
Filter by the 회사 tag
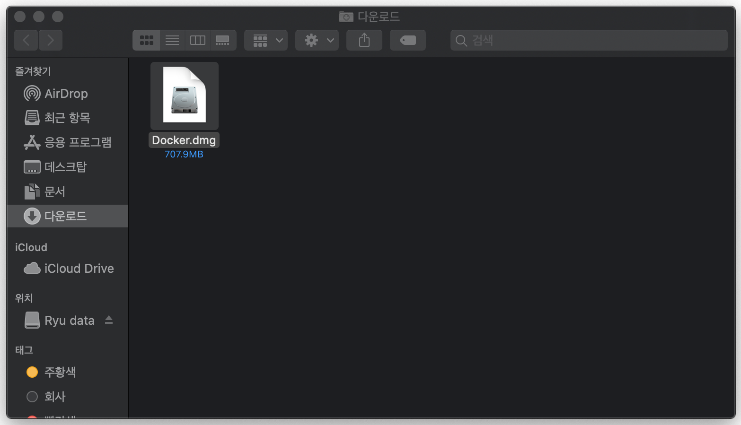coord(67,397)
